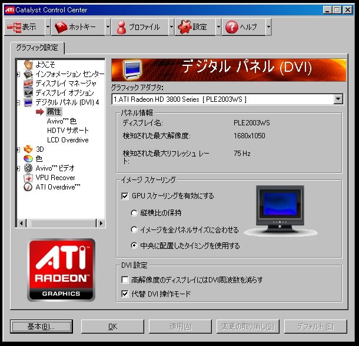
Task: Expand the Avivo ビデオ tree node
Action: [18, 168]
